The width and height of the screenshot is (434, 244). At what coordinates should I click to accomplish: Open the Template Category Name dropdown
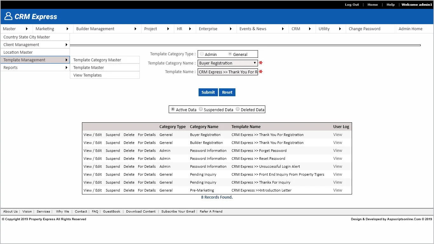pyautogui.click(x=227, y=63)
